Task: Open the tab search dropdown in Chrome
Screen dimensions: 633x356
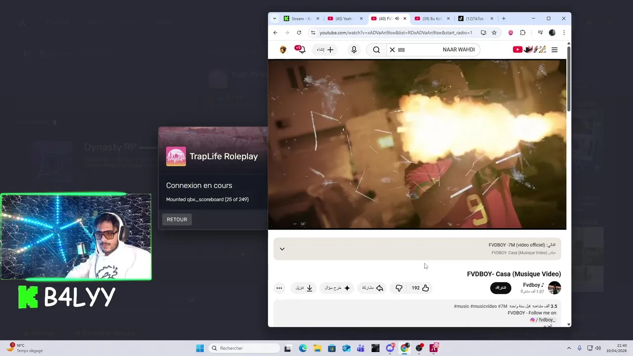Action: [x=274, y=19]
